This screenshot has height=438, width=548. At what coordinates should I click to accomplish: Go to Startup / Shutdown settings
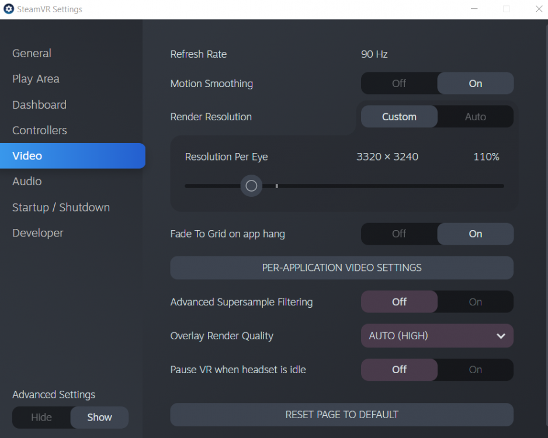(61, 207)
